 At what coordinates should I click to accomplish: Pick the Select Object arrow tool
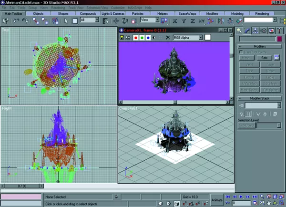click(x=66, y=21)
